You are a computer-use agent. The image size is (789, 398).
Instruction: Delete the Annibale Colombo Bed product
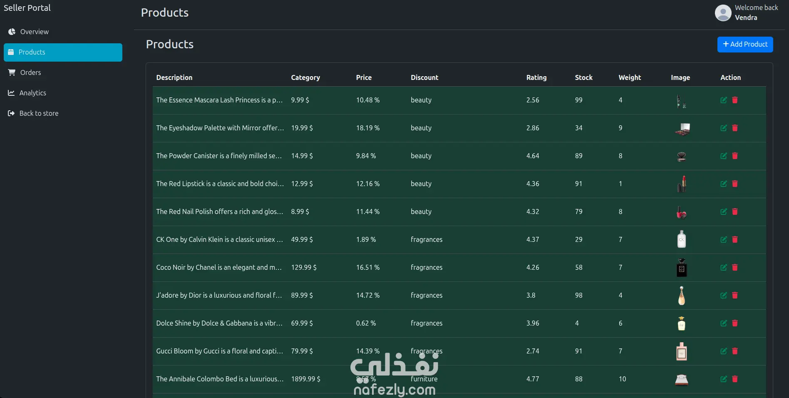(735, 379)
